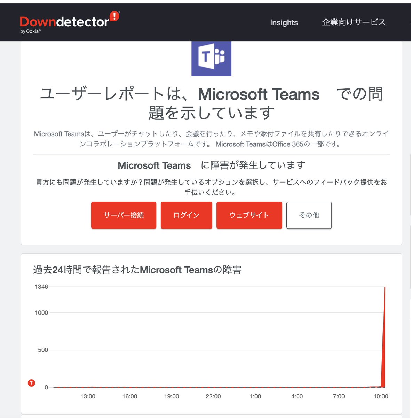The width and height of the screenshot is (411, 418).
Task: Click the 19:00 time label on chart
Action: tap(172, 396)
